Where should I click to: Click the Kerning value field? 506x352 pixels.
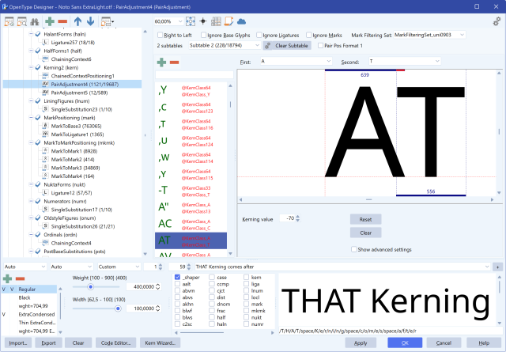[x=287, y=218]
